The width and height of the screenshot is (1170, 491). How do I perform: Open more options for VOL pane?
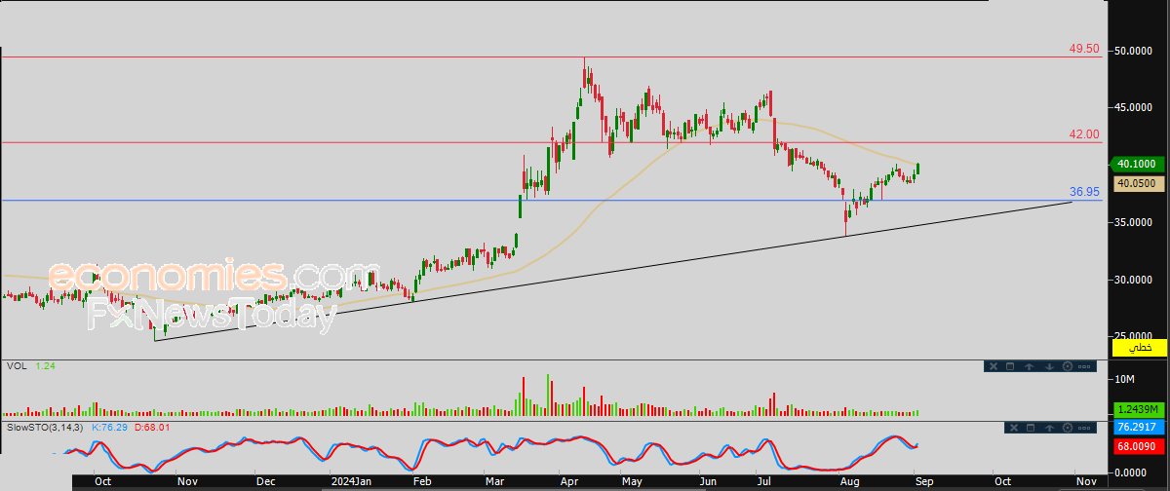[1084, 366]
